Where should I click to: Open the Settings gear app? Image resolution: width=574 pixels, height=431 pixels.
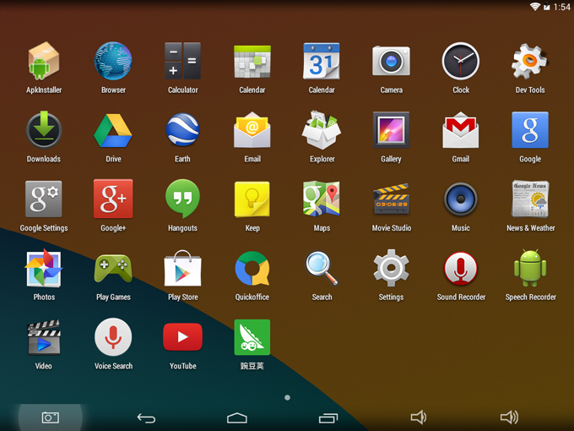tap(391, 268)
